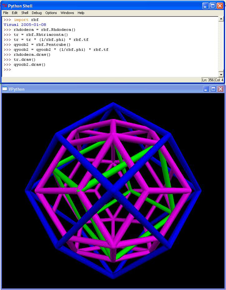The image size is (226, 290).
Task: Click the 'Visual 2005-01-08' output line
Action: coord(25,24)
